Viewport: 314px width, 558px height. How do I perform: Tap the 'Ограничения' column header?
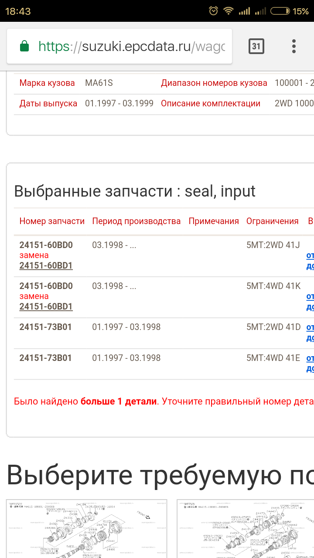pyautogui.click(x=272, y=221)
